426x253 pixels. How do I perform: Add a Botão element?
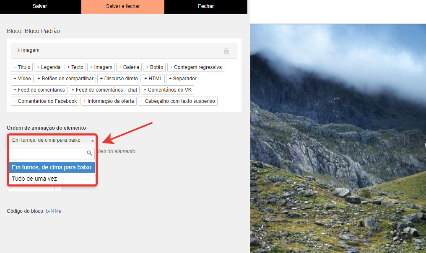click(154, 67)
